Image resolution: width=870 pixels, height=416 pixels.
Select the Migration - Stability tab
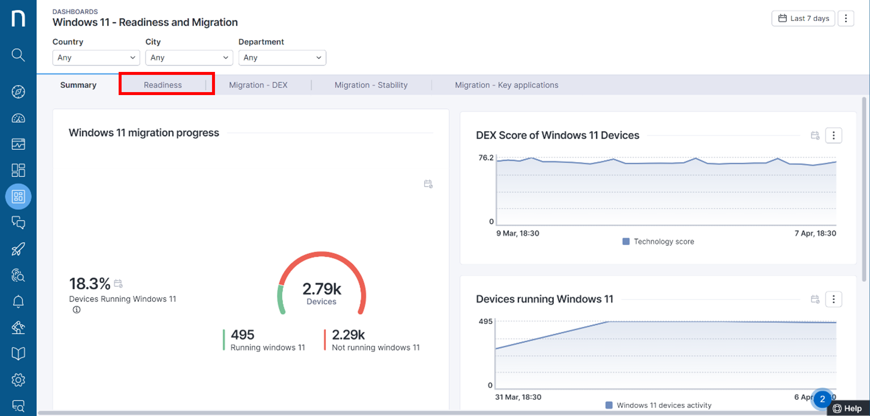coord(371,85)
